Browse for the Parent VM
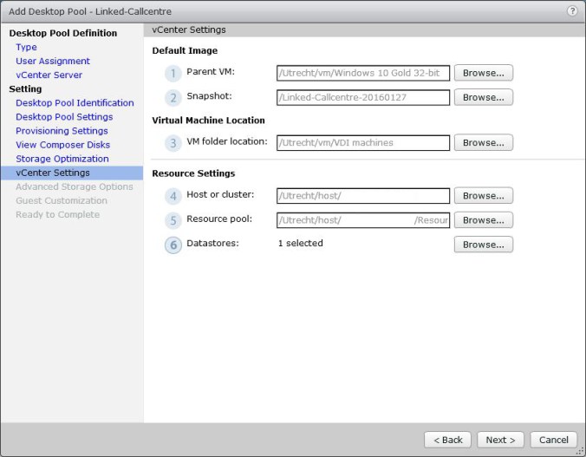Viewport: 586px width, 457px height. pyautogui.click(x=483, y=73)
